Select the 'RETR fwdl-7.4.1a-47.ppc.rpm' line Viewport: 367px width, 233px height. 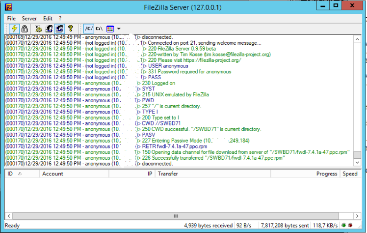click(x=106, y=146)
